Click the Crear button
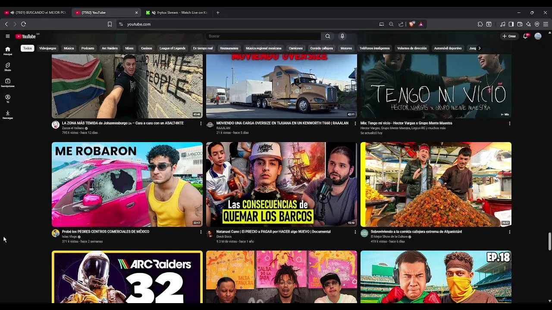This screenshot has height=310, width=552. 509,36
